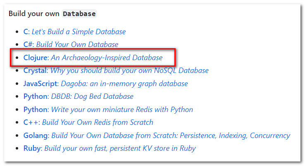The width and height of the screenshot is (305, 166).
Task: Open "Write your own miniature Redis with Python"
Action: tap(122, 110)
